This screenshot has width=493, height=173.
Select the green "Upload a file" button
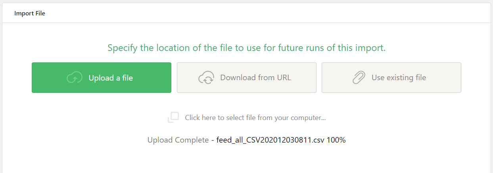[x=102, y=78]
